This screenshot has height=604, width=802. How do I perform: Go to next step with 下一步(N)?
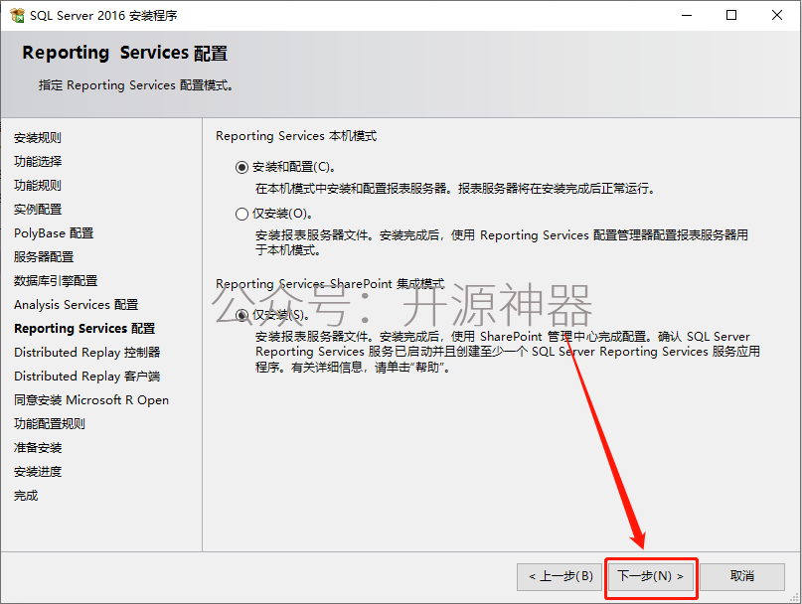[x=651, y=577]
